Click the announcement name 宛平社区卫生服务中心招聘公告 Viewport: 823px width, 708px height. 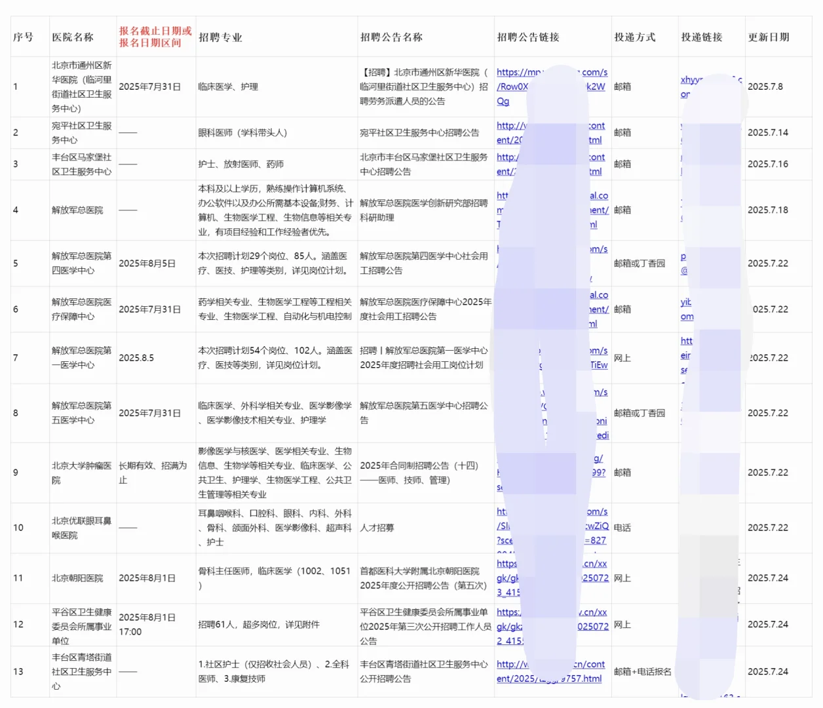[x=419, y=132]
